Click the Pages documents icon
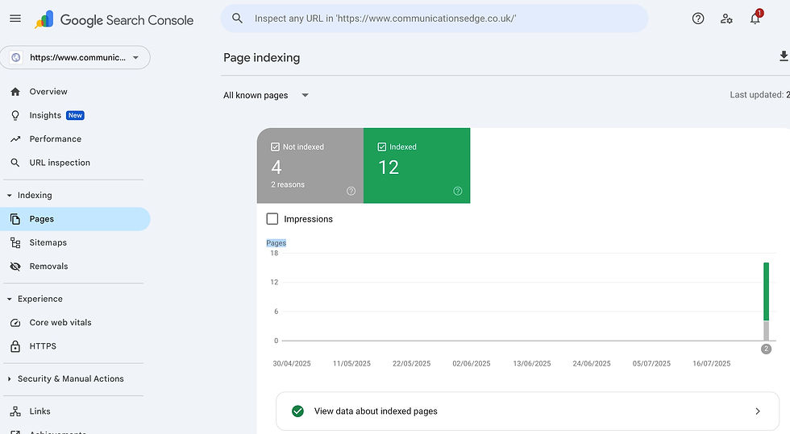This screenshot has height=434, width=790. 15,219
